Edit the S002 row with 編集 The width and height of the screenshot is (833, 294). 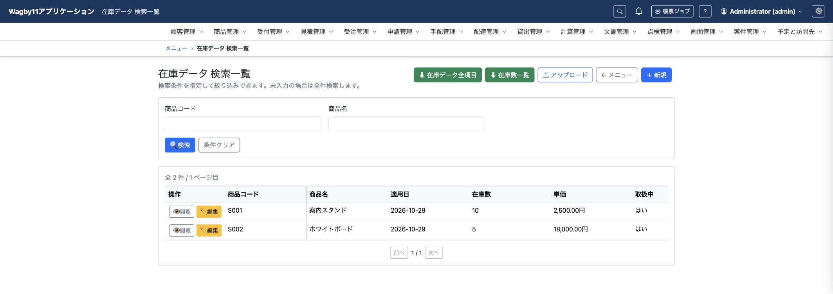(x=209, y=230)
